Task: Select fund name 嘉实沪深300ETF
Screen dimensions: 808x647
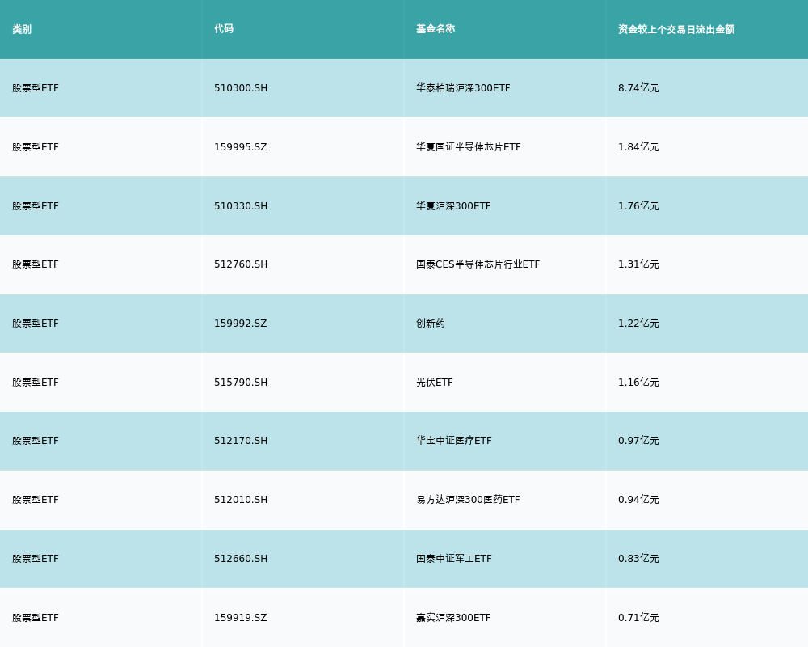Action: [453, 618]
